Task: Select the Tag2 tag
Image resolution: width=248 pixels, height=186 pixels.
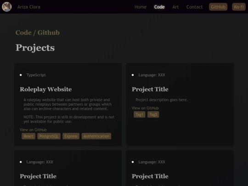Action: pyautogui.click(x=153, y=114)
